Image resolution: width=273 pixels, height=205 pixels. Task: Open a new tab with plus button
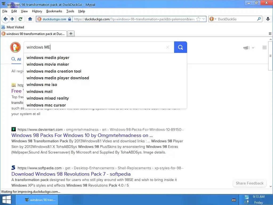(x=71, y=34)
